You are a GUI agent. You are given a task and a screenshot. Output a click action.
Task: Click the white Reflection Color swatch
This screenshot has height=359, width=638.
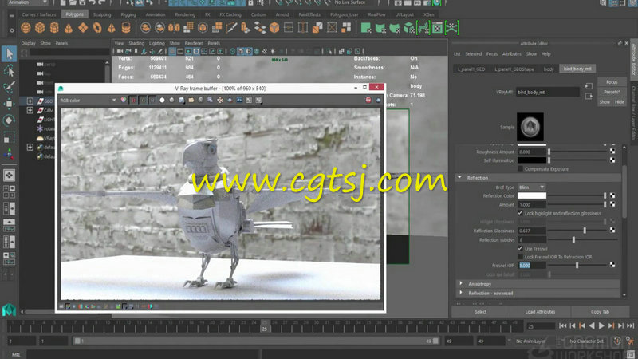pyautogui.click(x=531, y=195)
